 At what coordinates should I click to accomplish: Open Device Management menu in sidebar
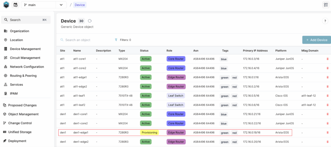[25, 49]
